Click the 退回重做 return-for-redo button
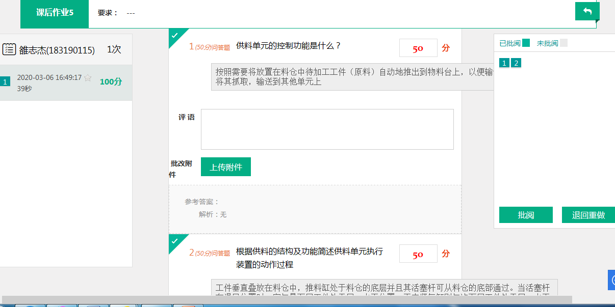The width and height of the screenshot is (615, 307). tap(588, 215)
